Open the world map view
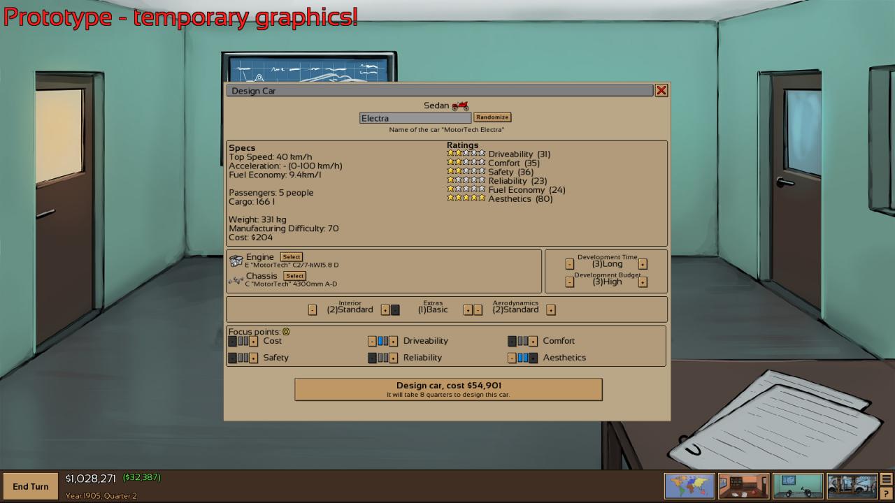The width and height of the screenshot is (895, 503). pyautogui.click(x=689, y=485)
